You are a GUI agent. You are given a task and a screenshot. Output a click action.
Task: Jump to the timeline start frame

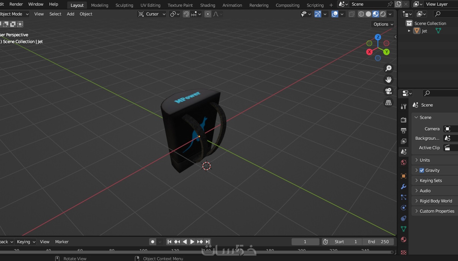(169, 242)
